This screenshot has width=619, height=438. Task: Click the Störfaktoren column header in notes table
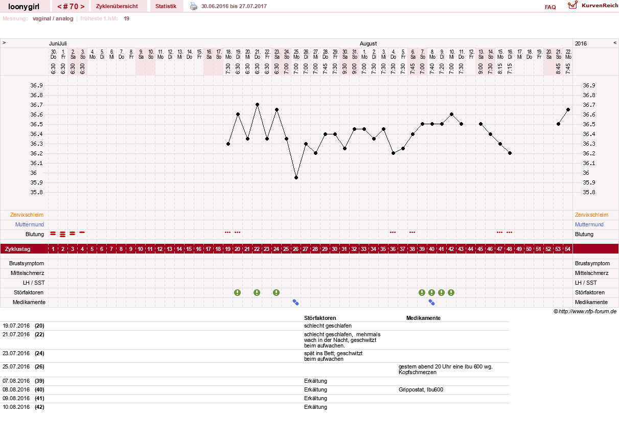[320, 318]
